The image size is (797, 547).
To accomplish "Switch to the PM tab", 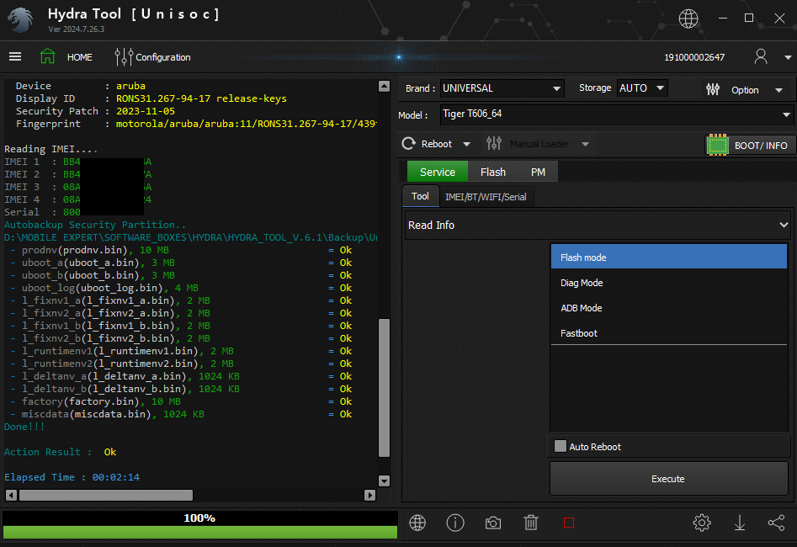I will click(538, 172).
